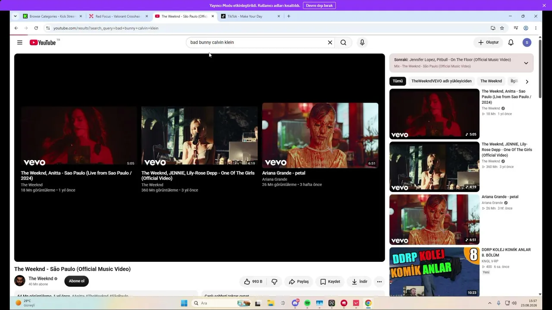Bookmark this page with the star icon
The image size is (552, 310).
point(502,28)
